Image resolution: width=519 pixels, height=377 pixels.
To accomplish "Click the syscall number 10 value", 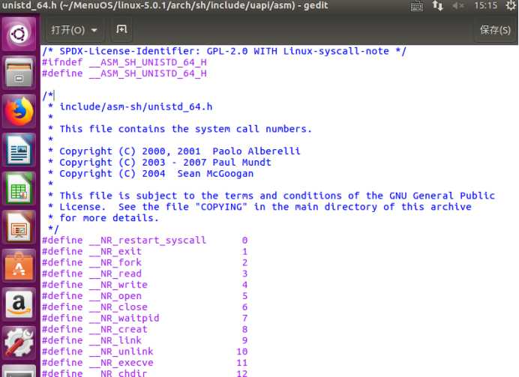I will click(242, 352).
